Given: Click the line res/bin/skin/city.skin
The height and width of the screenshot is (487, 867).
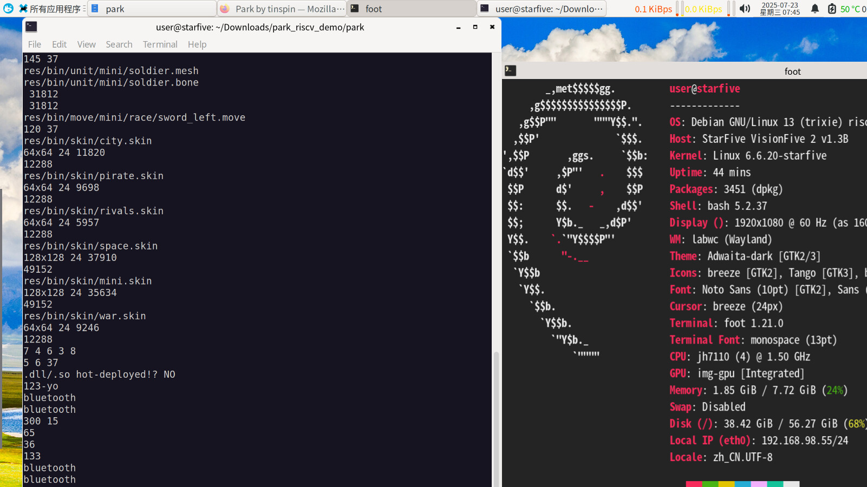Looking at the screenshot, I should click(x=88, y=141).
